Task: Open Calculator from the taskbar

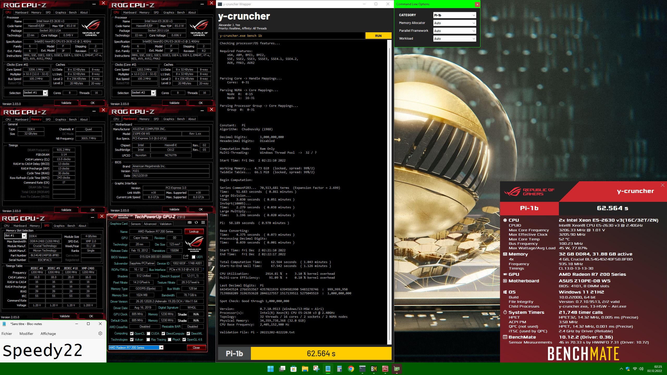Action: tap(339, 369)
